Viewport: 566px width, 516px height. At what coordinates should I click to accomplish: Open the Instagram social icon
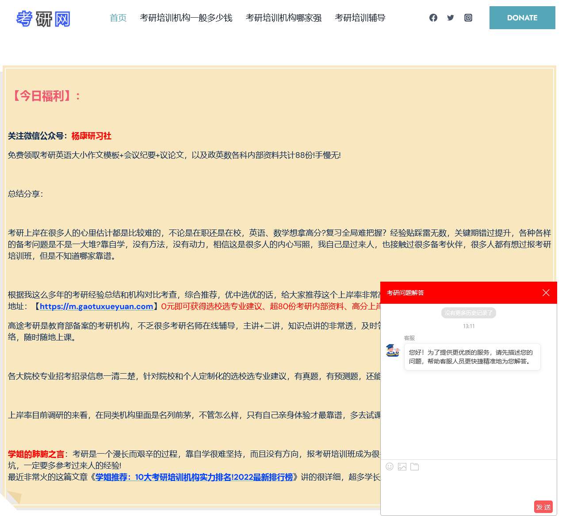pyautogui.click(x=468, y=18)
